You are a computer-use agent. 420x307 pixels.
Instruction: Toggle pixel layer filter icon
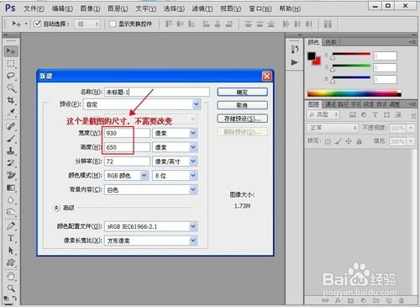tap(353, 114)
